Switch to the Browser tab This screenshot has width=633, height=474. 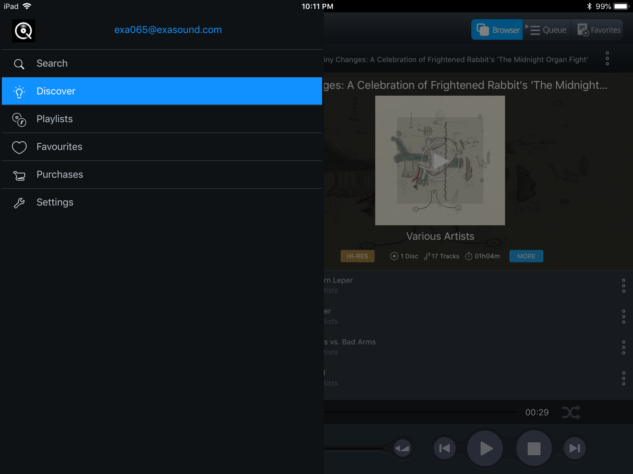click(x=497, y=30)
